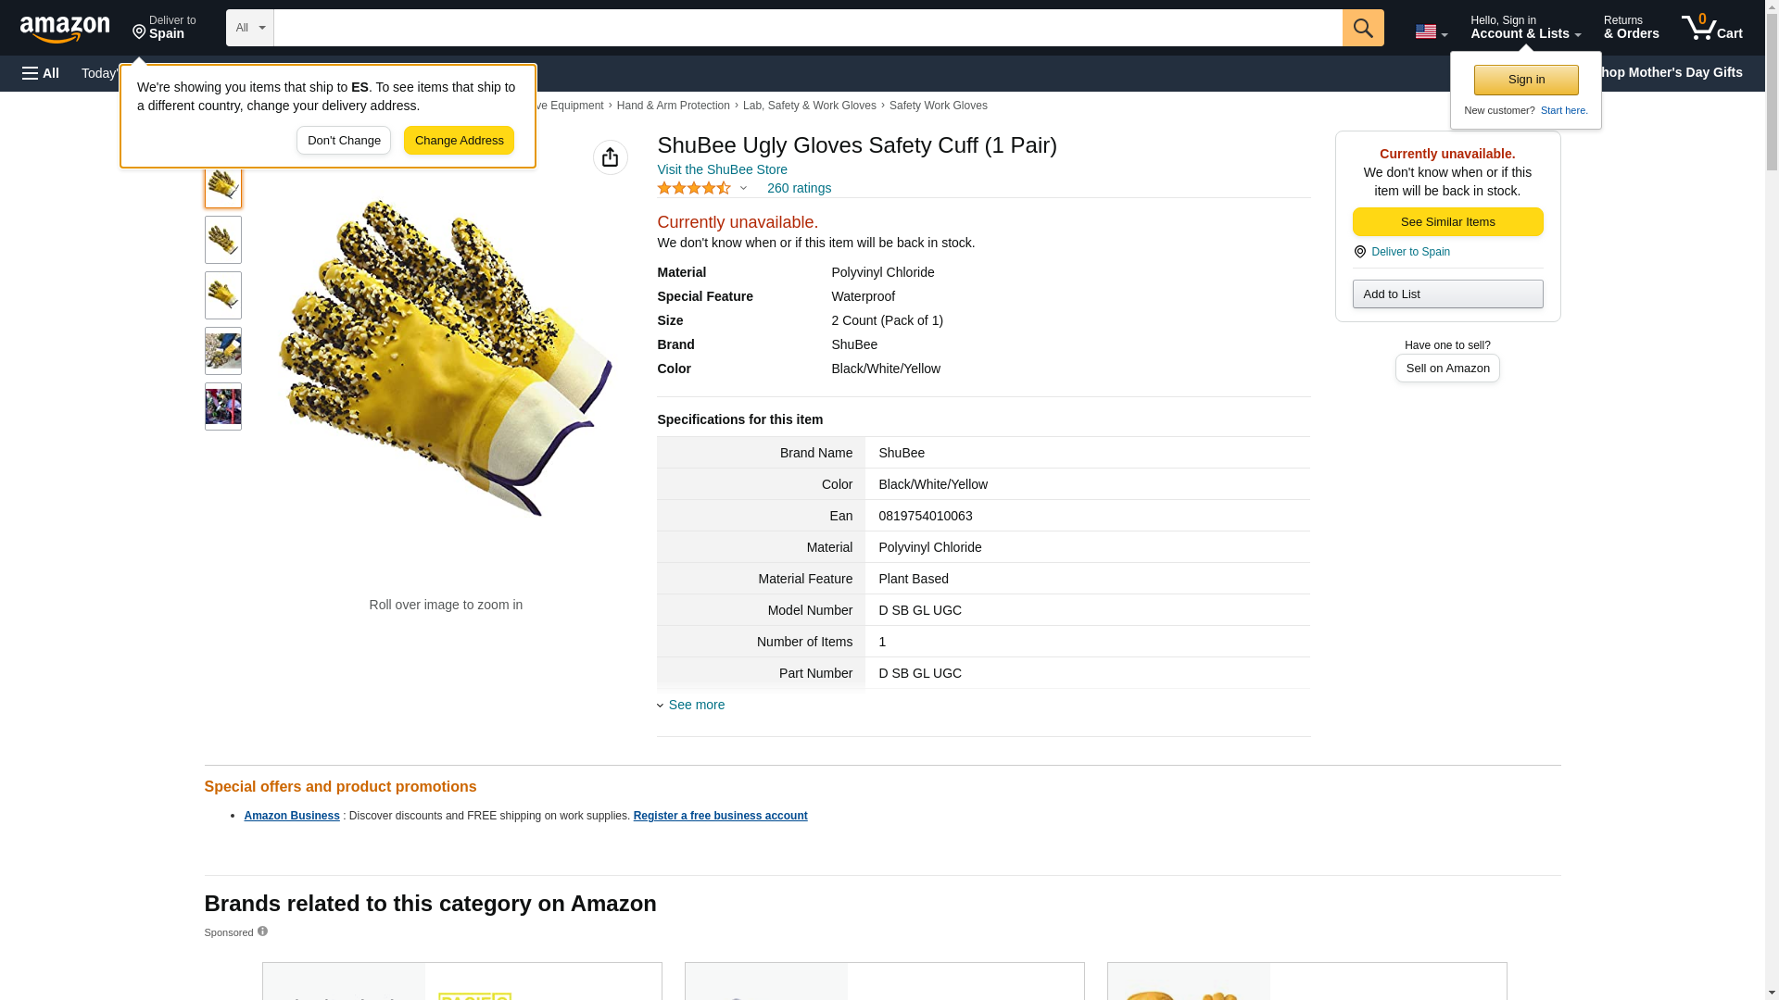Click See Similar Items button

coord(1447,222)
